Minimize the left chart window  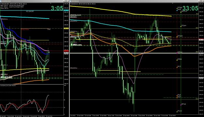[x=64, y=1]
